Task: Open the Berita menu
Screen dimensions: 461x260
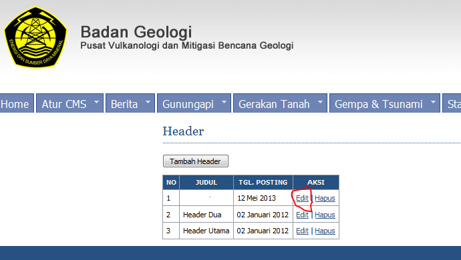Action: [x=130, y=103]
